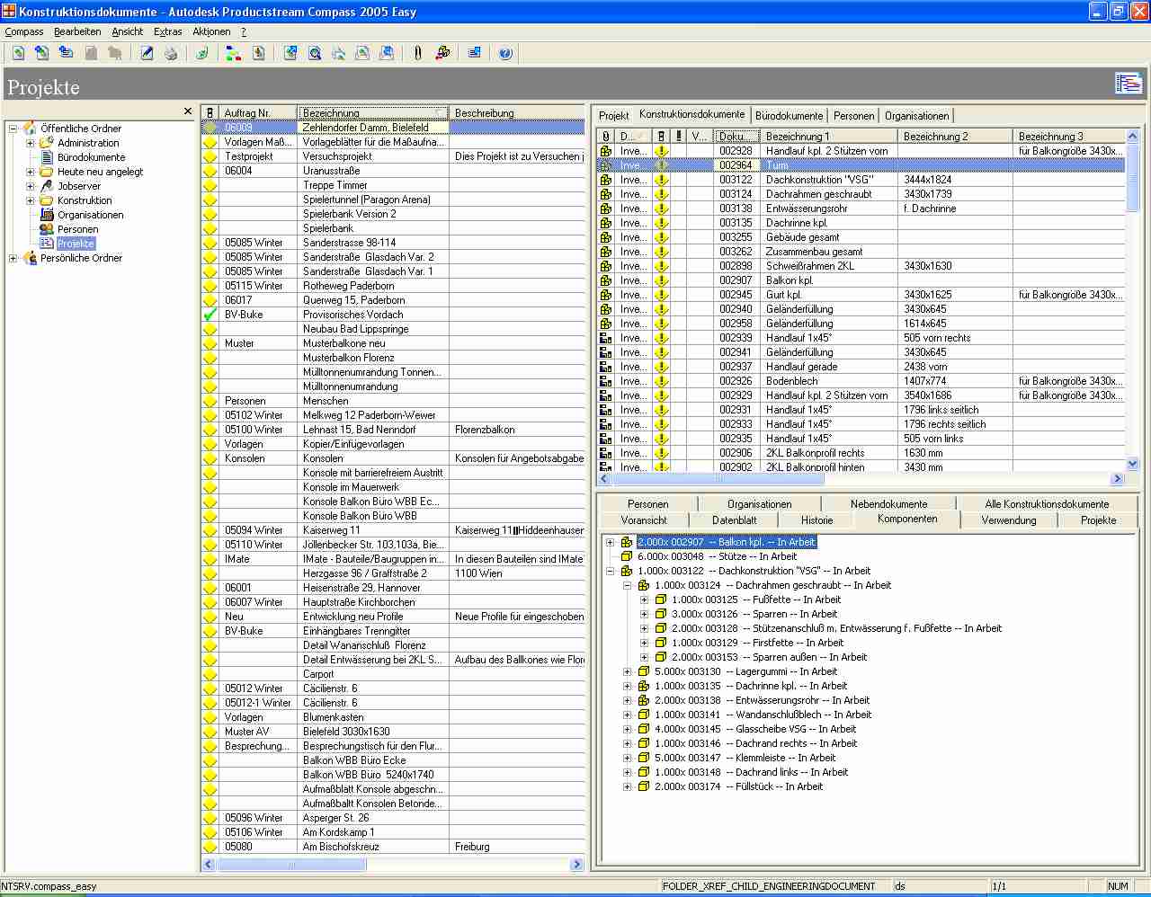Click the part icon next to 003048 Stütze

pos(626,556)
